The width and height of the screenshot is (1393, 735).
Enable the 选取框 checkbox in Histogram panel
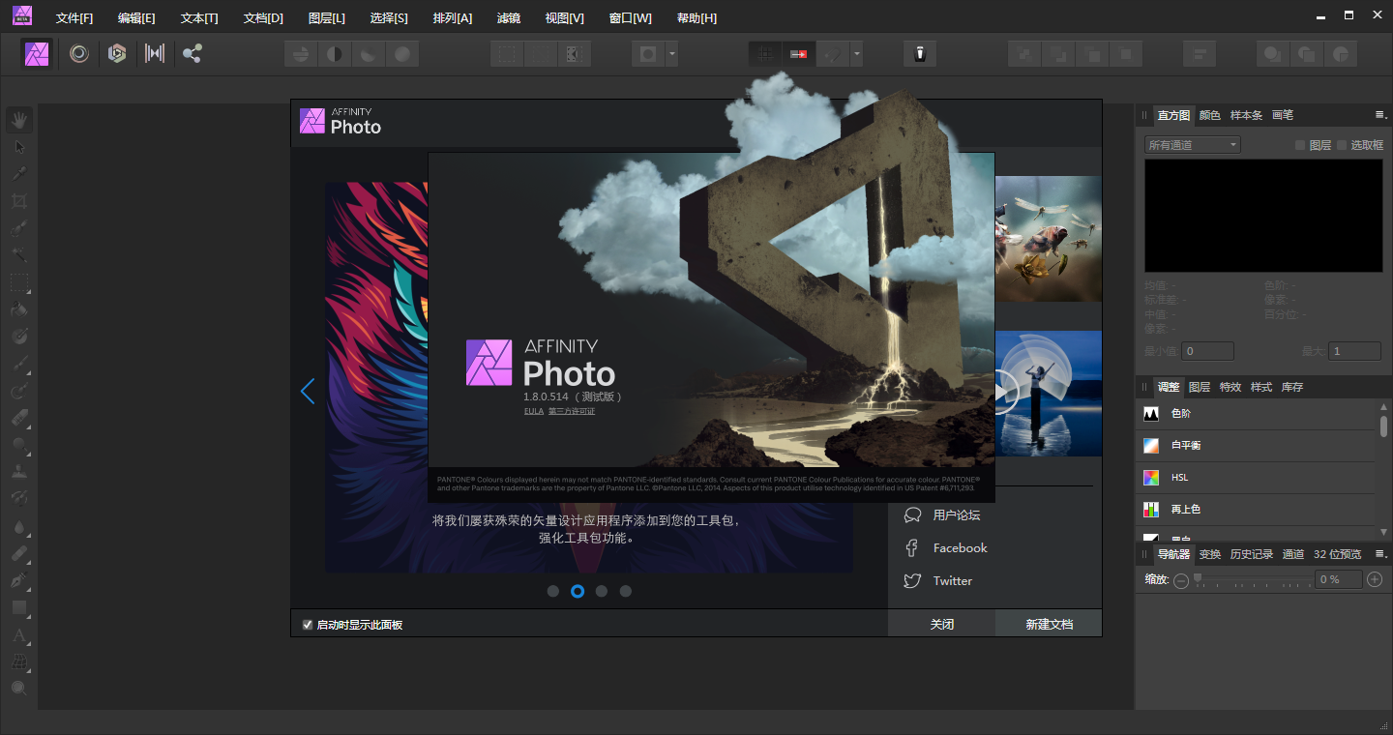coord(1342,145)
